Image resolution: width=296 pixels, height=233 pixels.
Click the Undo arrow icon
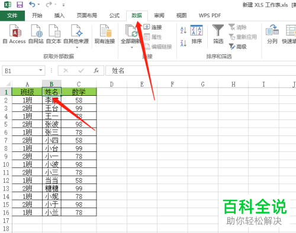[32, 4]
